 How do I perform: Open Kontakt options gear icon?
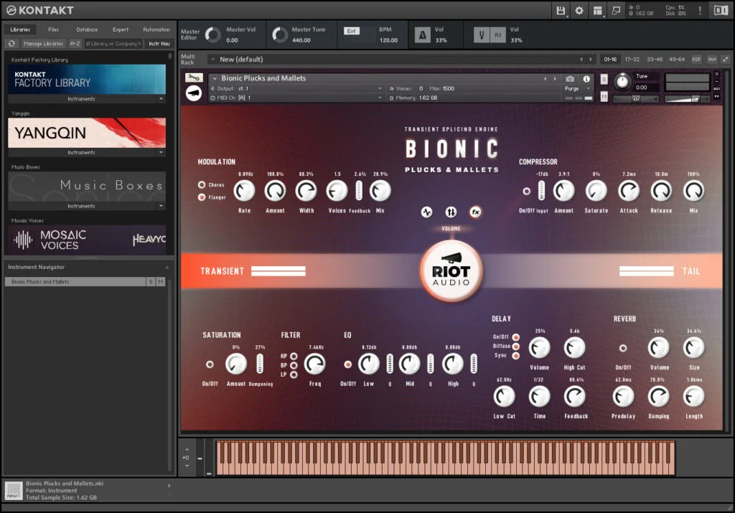[579, 10]
